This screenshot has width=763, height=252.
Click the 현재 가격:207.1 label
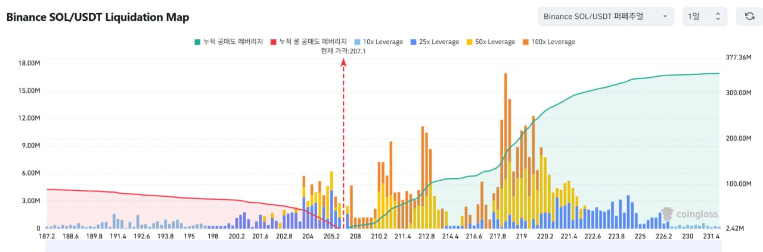tap(343, 51)
